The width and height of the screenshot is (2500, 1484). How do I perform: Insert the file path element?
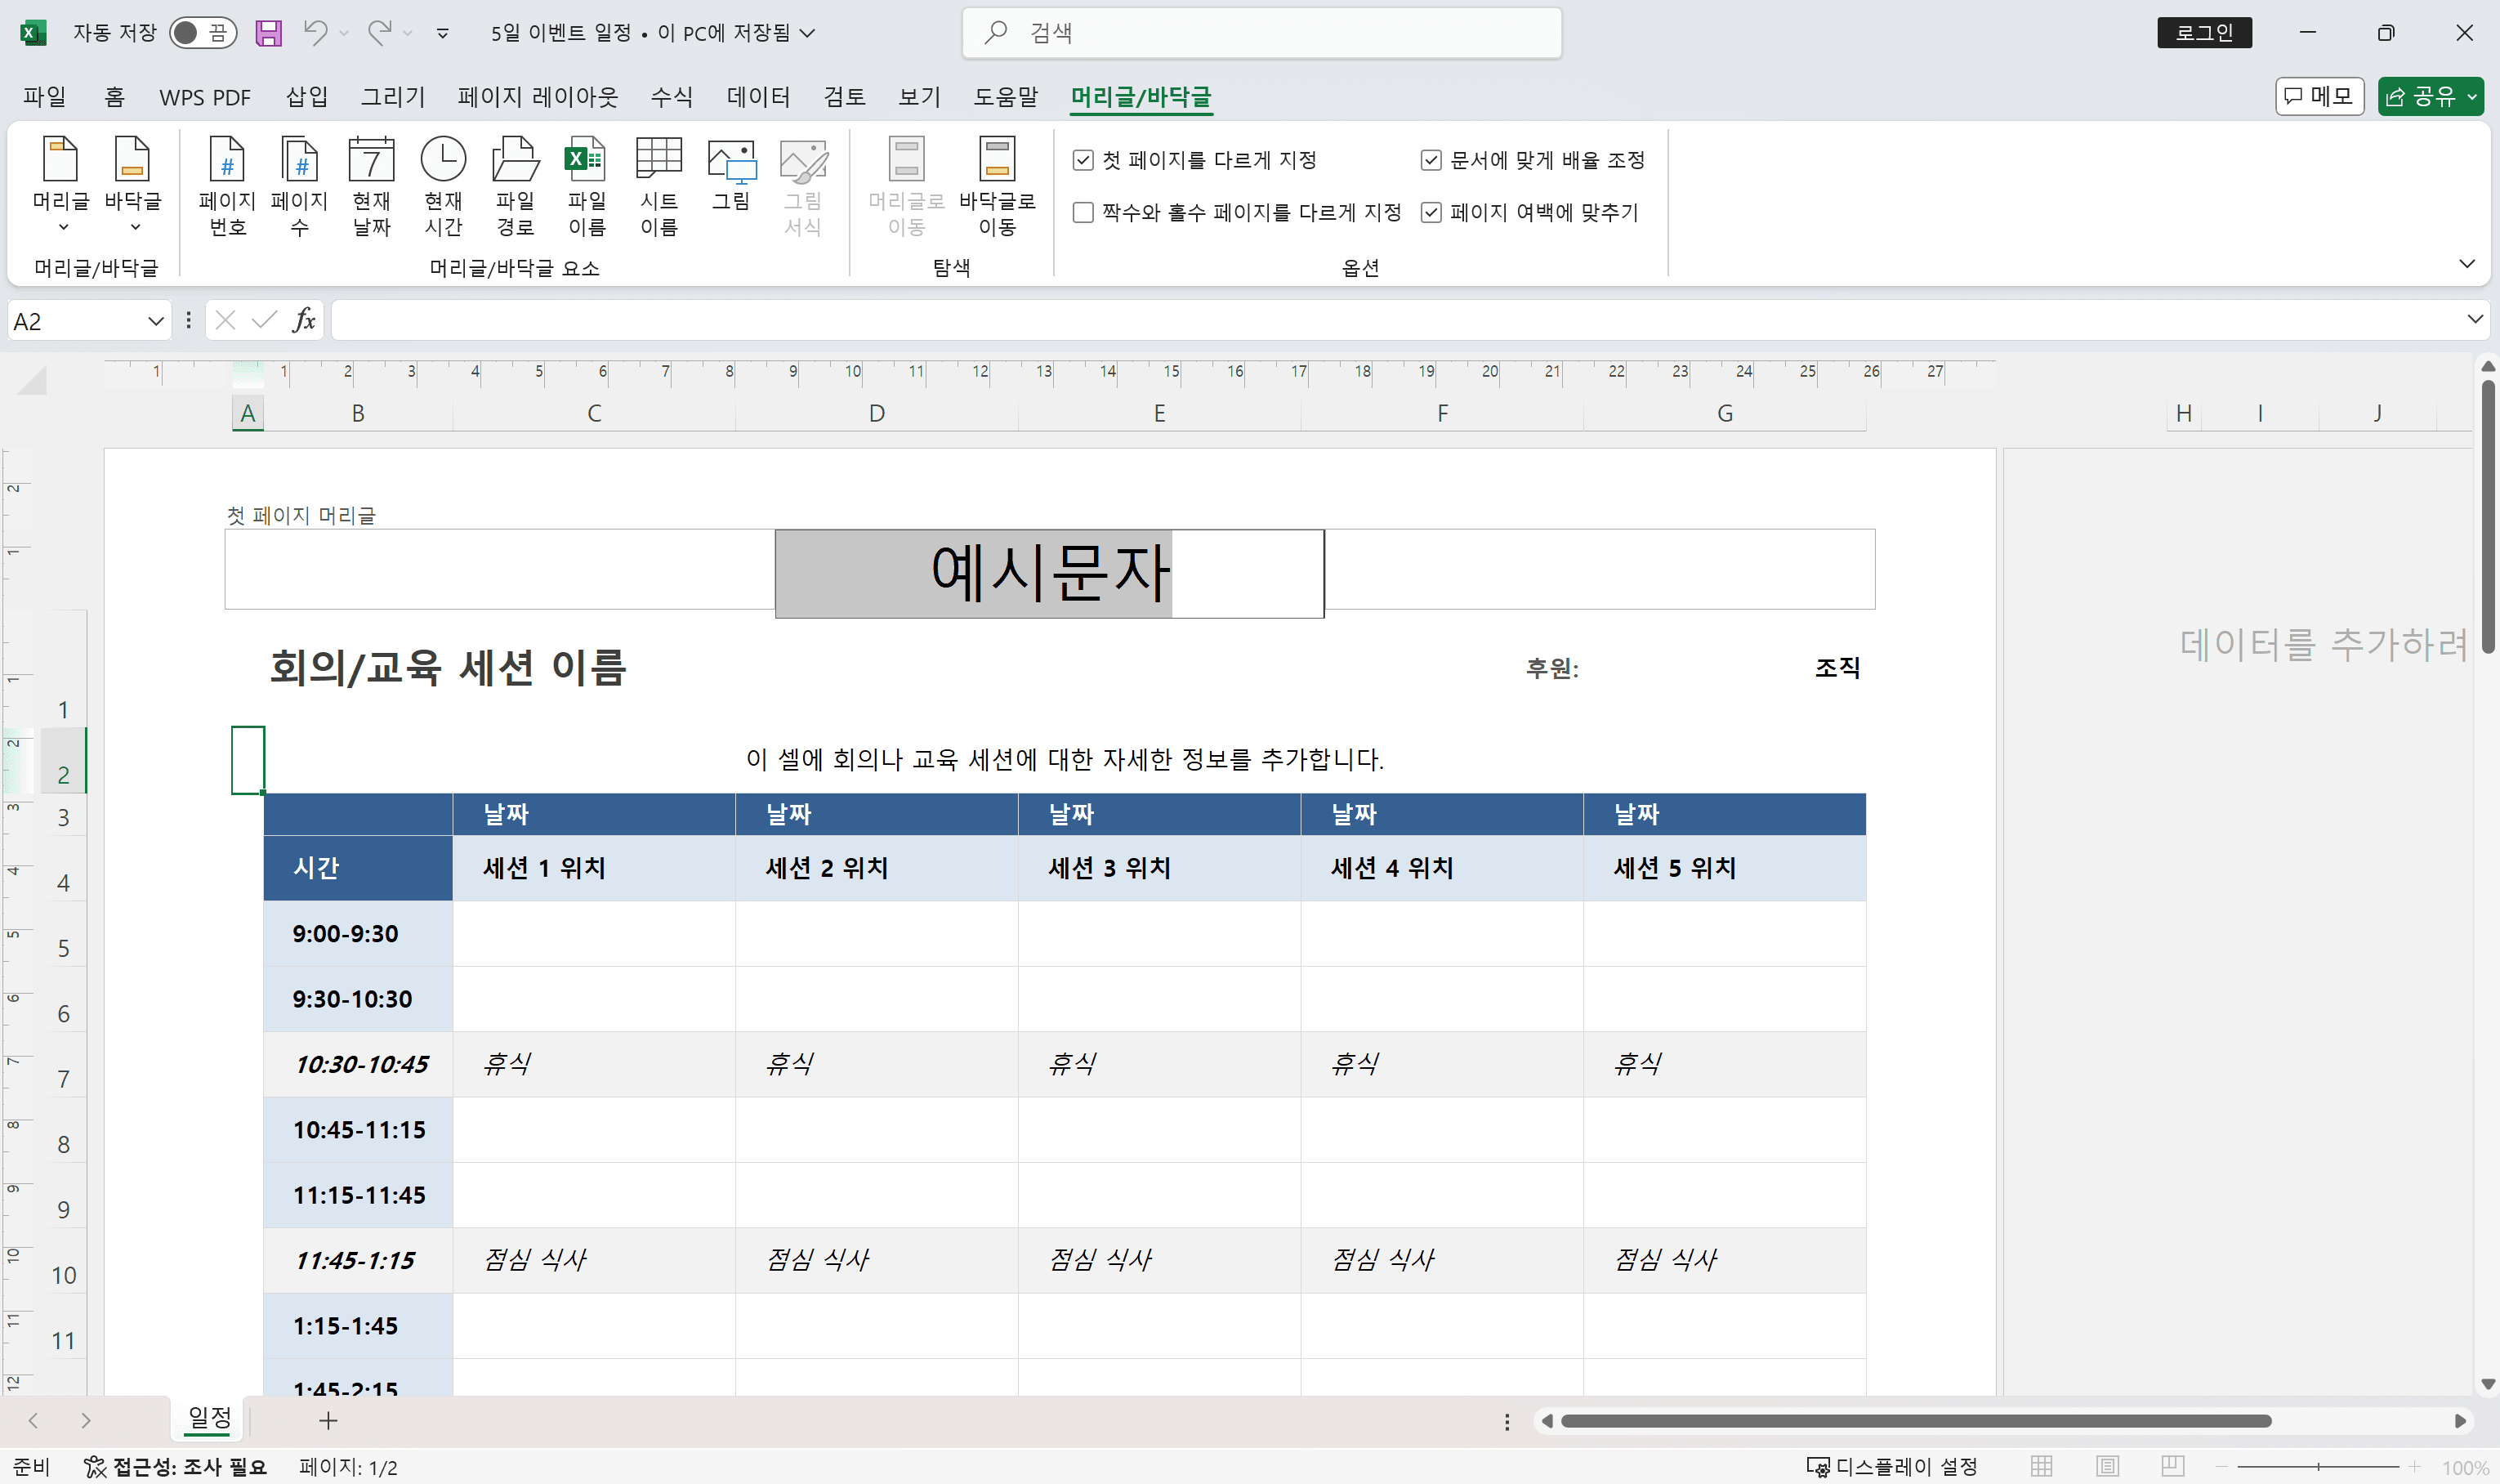pyautogui.click(x=514, y=185)
